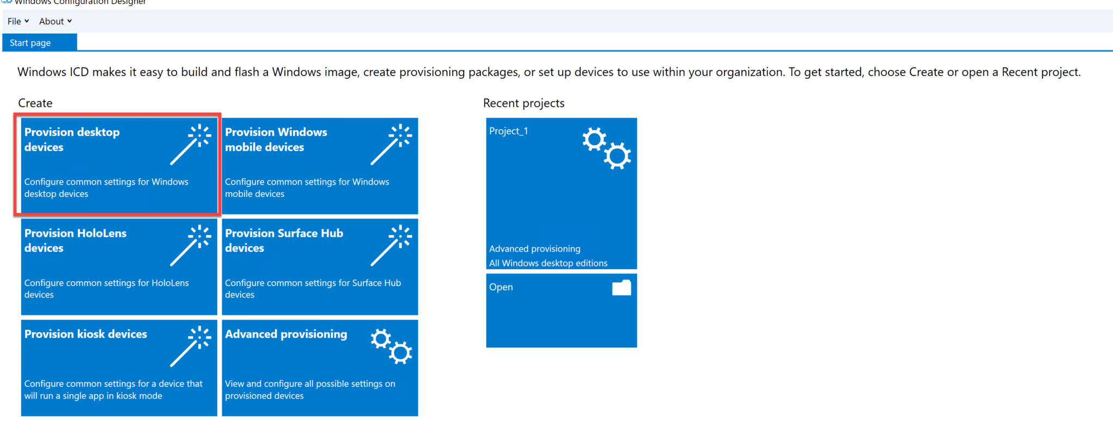The height and width of the screenshot is (432, 1113).
Task: Click the wand icon on Provision HoloLens devices
Action: 197,243
